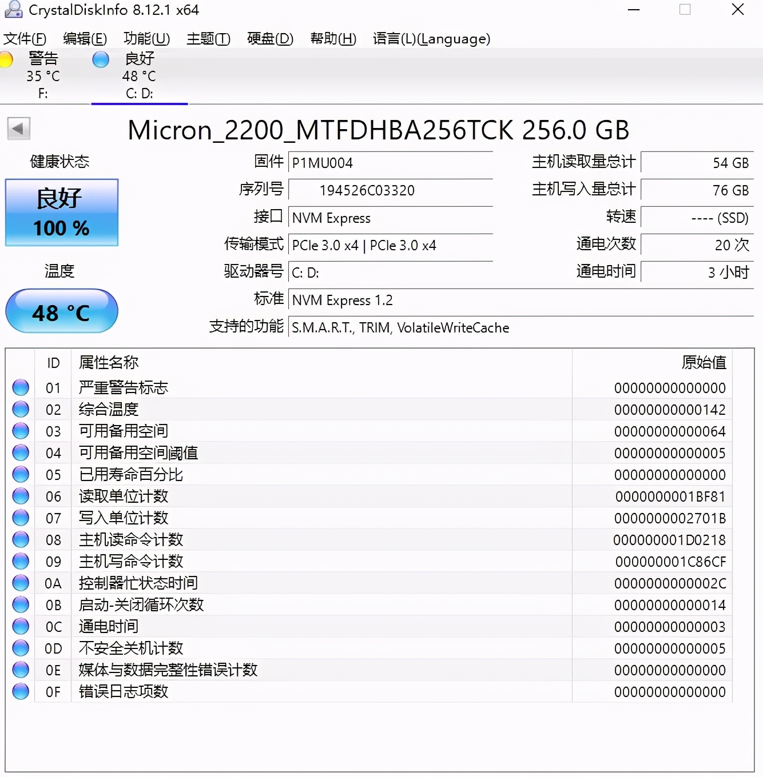
Task: Open the 功能(U) menu
Action: [146, 38]
